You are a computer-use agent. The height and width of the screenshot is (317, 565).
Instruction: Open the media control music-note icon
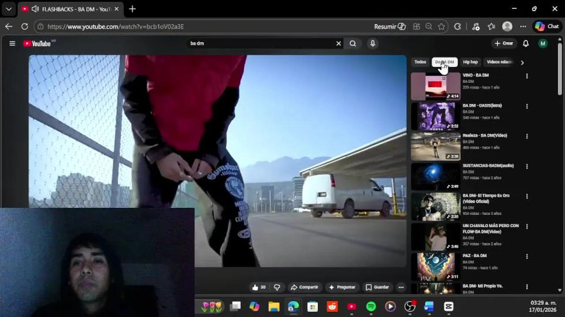(x=475, y=26)
